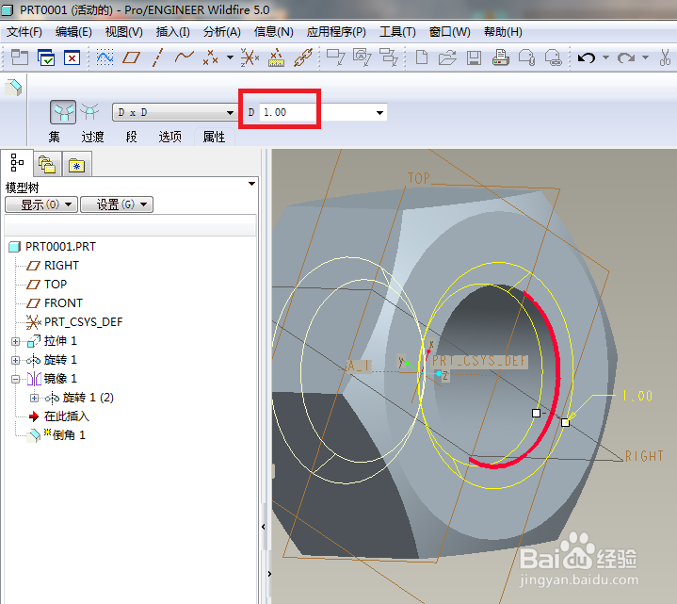The height and width of the screenshot is (604, 677).
Task: Toggle set mode chamfer button
Action: coord(63,112)
